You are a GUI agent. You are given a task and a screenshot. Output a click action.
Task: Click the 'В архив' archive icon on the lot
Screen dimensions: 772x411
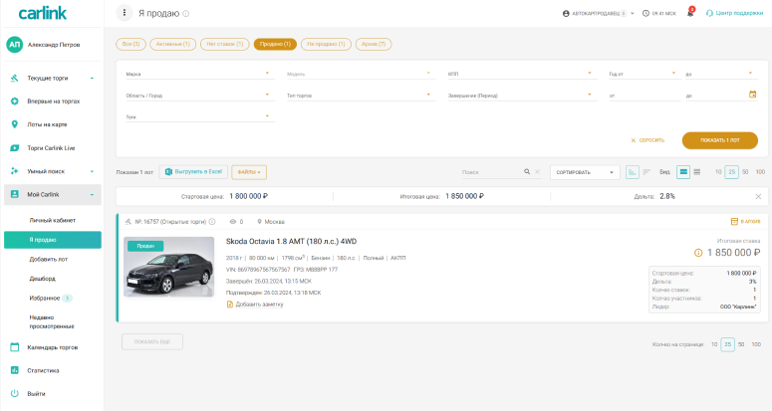point(733,221)
